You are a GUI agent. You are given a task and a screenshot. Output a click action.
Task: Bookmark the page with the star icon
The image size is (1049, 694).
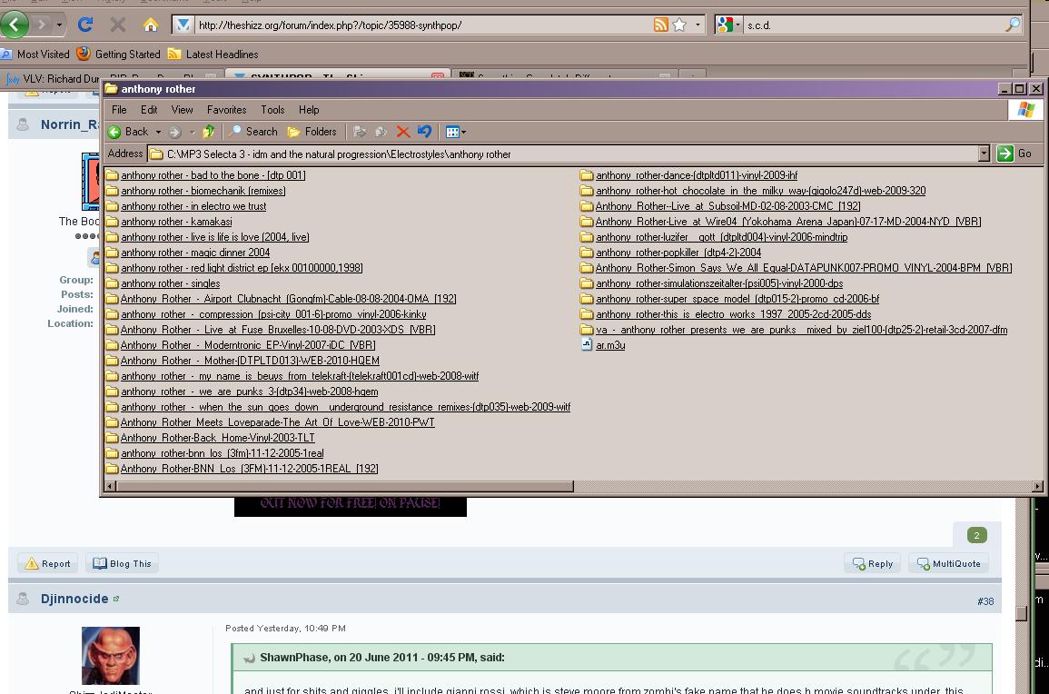click(679, 25)
